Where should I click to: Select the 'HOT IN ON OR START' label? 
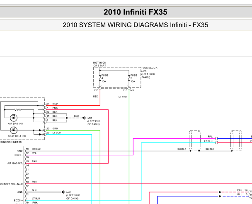(x=99, y=64)
